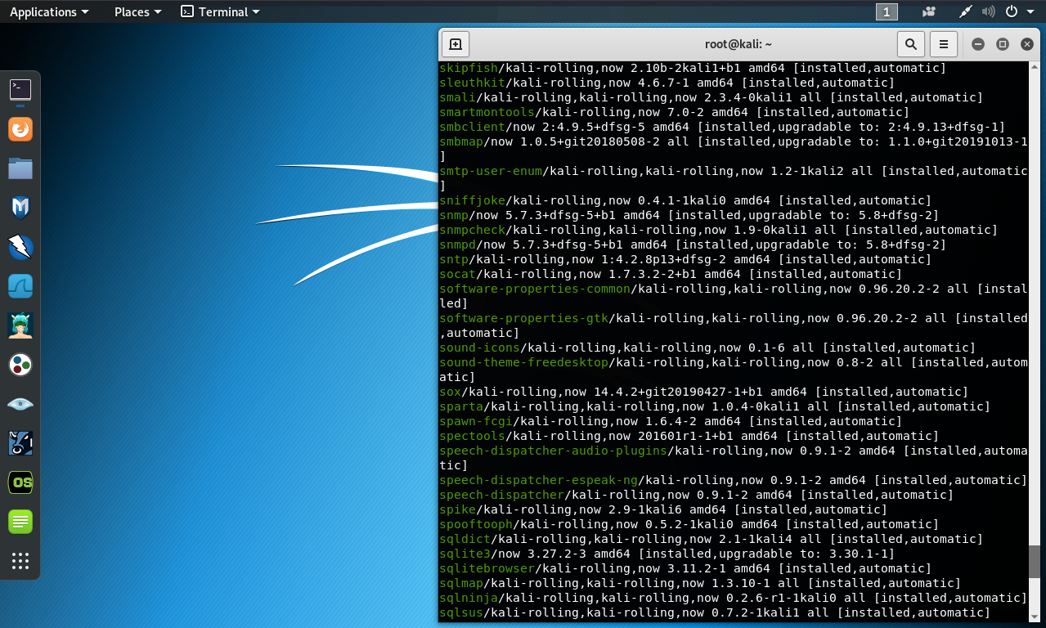
Task: Launch Wireshark shark fin icon
Action: [x=20, y=286]
